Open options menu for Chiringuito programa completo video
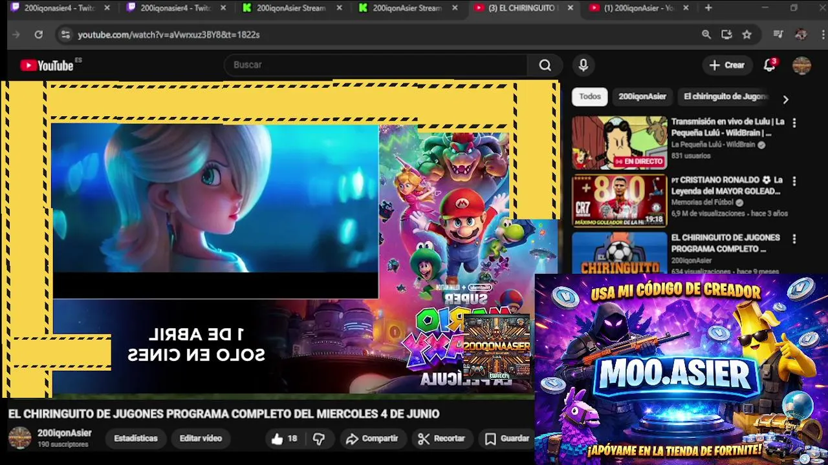This screenshot has width=828, height=465. pyautogui.click(x=794, y=239)
